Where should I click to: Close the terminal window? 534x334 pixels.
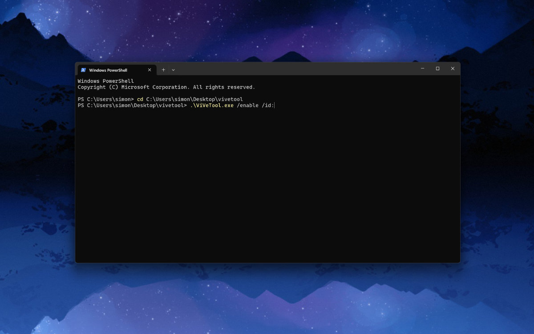pyautogui.click(x=453, y=69)
